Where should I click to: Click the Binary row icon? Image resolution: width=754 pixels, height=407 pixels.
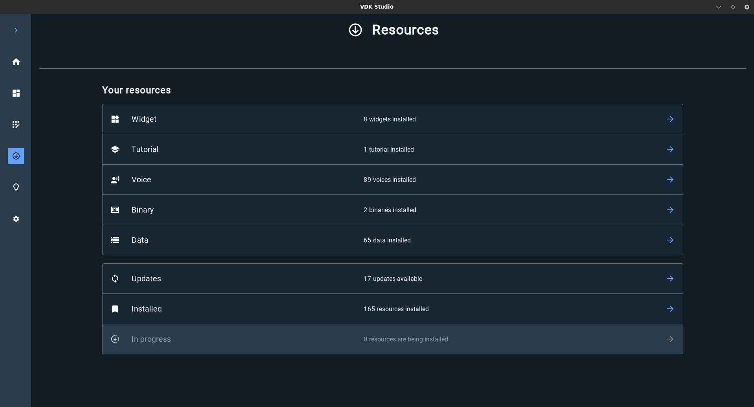click(x=115, y=210)
